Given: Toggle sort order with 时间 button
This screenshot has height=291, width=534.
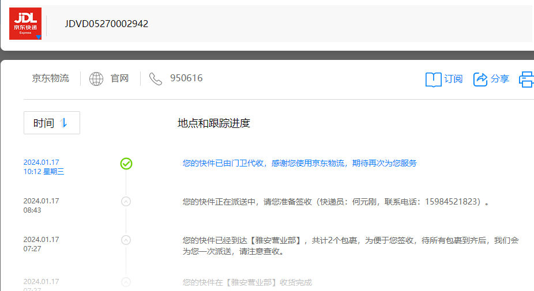Looking at the screenshot, I should pyautogui.click(x=52, y=123).
